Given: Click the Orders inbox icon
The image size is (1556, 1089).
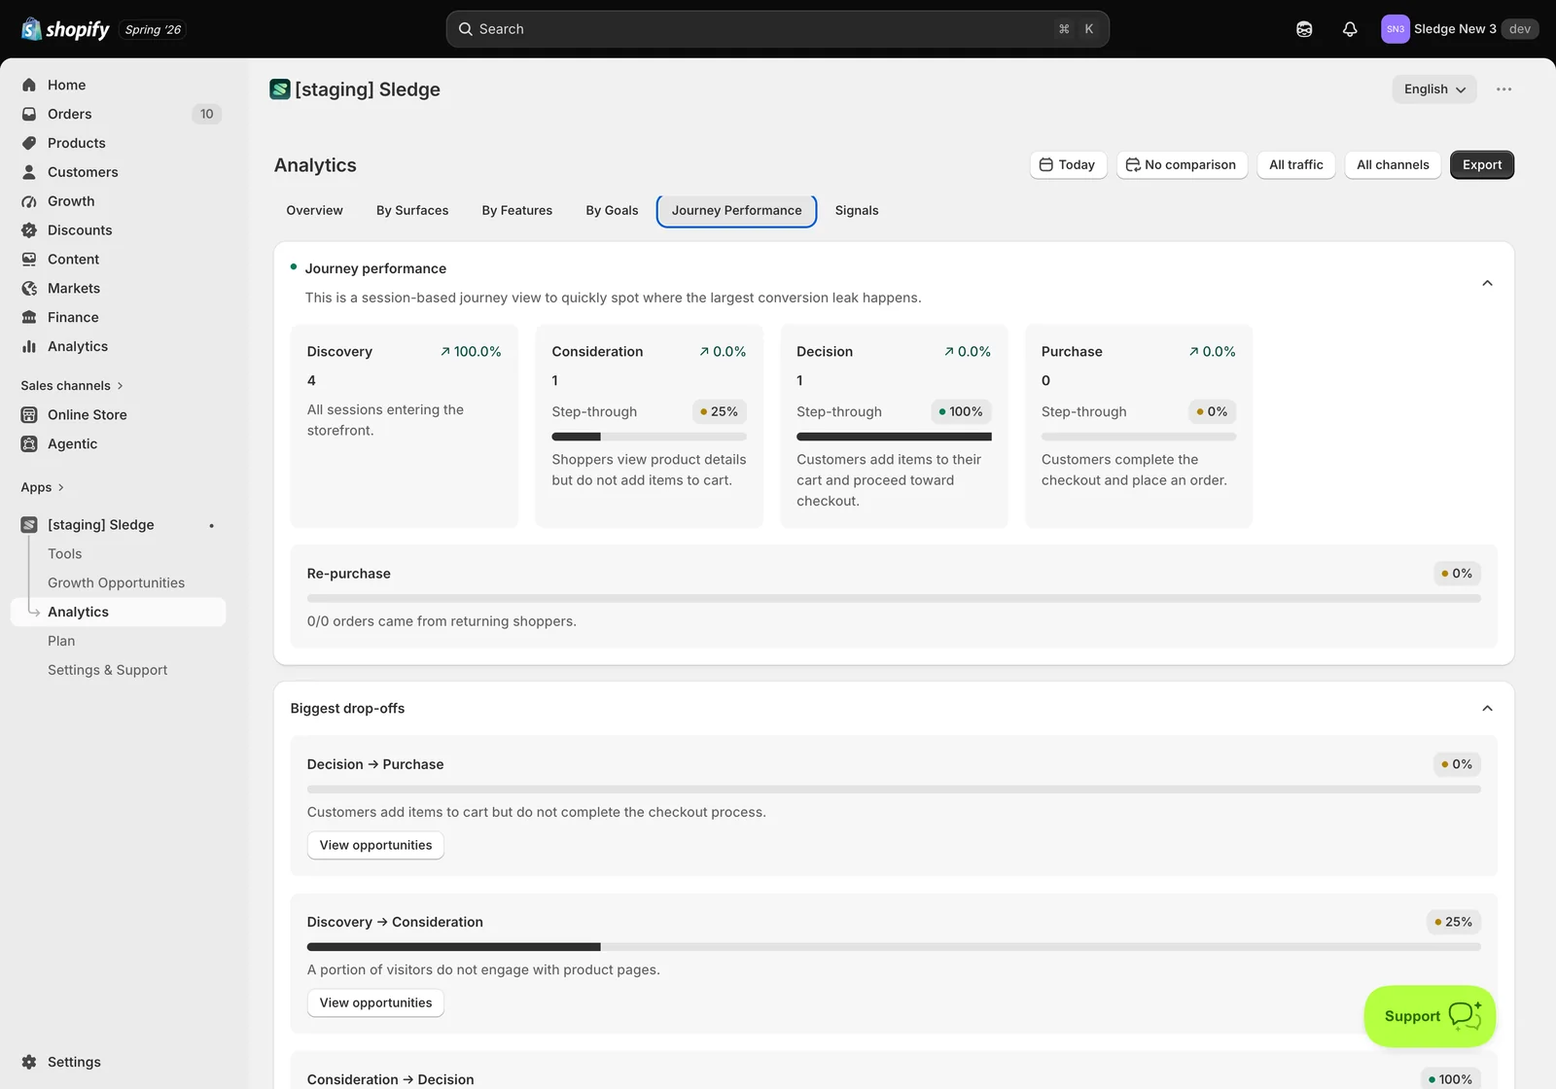Looking at the screenshot, I should (x=29, y=114).
